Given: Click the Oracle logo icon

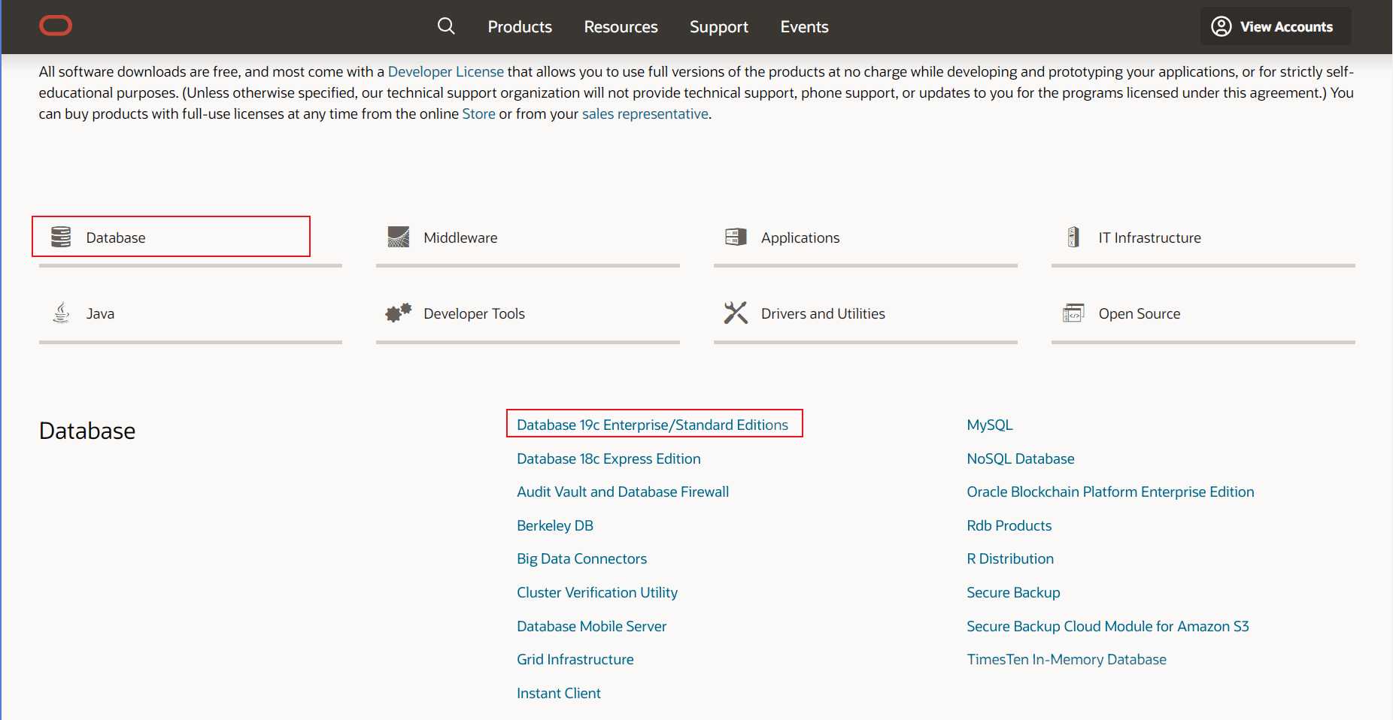Looking at the screenshot, I should [x=56, y=26].
